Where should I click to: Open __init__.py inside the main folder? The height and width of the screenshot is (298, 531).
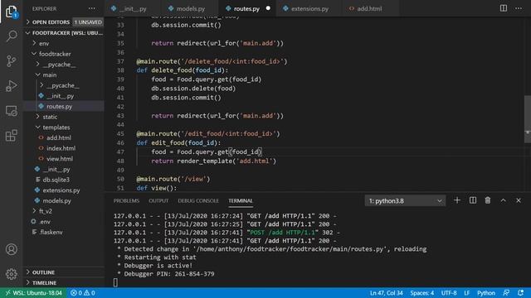[63, 96]
